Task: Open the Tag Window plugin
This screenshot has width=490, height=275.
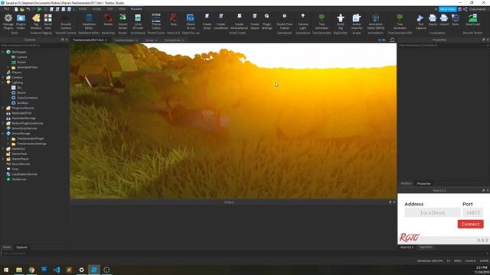Action: point(36,21)
